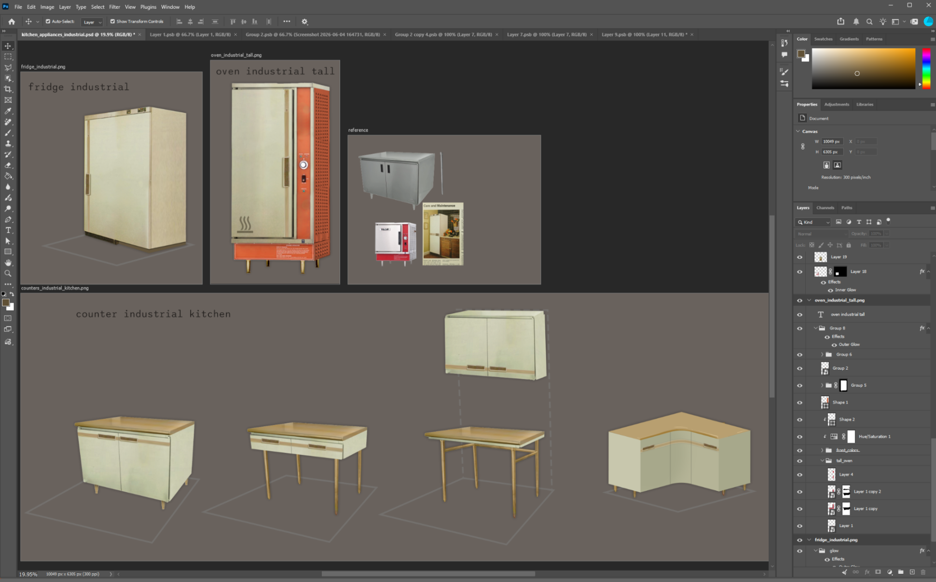Select the Clone Stamp tool
The width and height of the screenshot is (936, 582).
click(8, 143)
